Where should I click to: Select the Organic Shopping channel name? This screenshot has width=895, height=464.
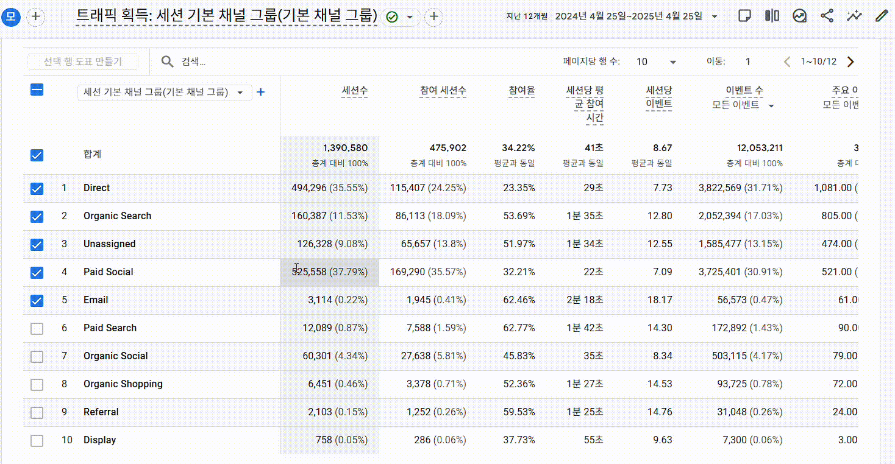[123, 384]
